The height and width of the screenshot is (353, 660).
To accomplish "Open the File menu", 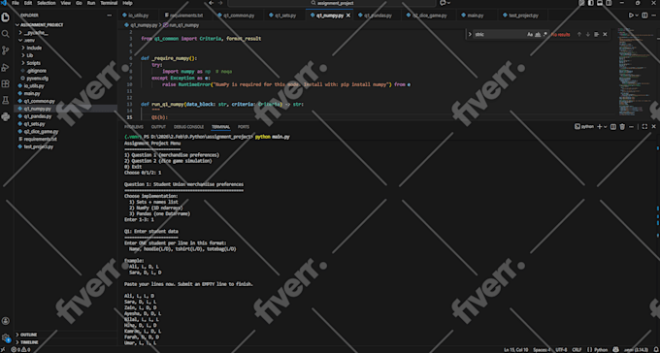I will tap(16, 3).
